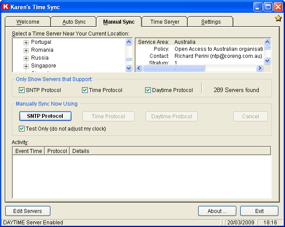This screenshot has height=227, width=285.
Task: Click the '289 Servers found' text
Action: coord(236,90)
